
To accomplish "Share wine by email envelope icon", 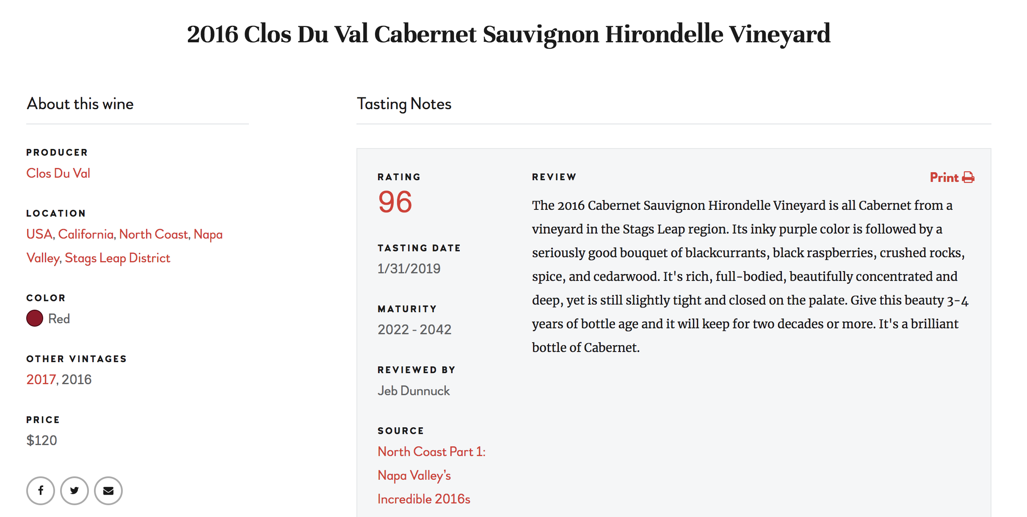I will tap(108, 491).
